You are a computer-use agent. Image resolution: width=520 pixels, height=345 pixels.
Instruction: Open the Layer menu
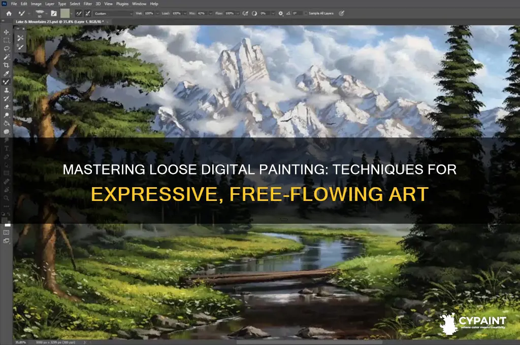click(50, 4)
